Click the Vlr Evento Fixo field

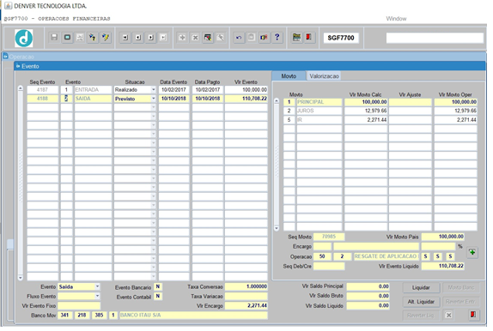pos(79,306)
